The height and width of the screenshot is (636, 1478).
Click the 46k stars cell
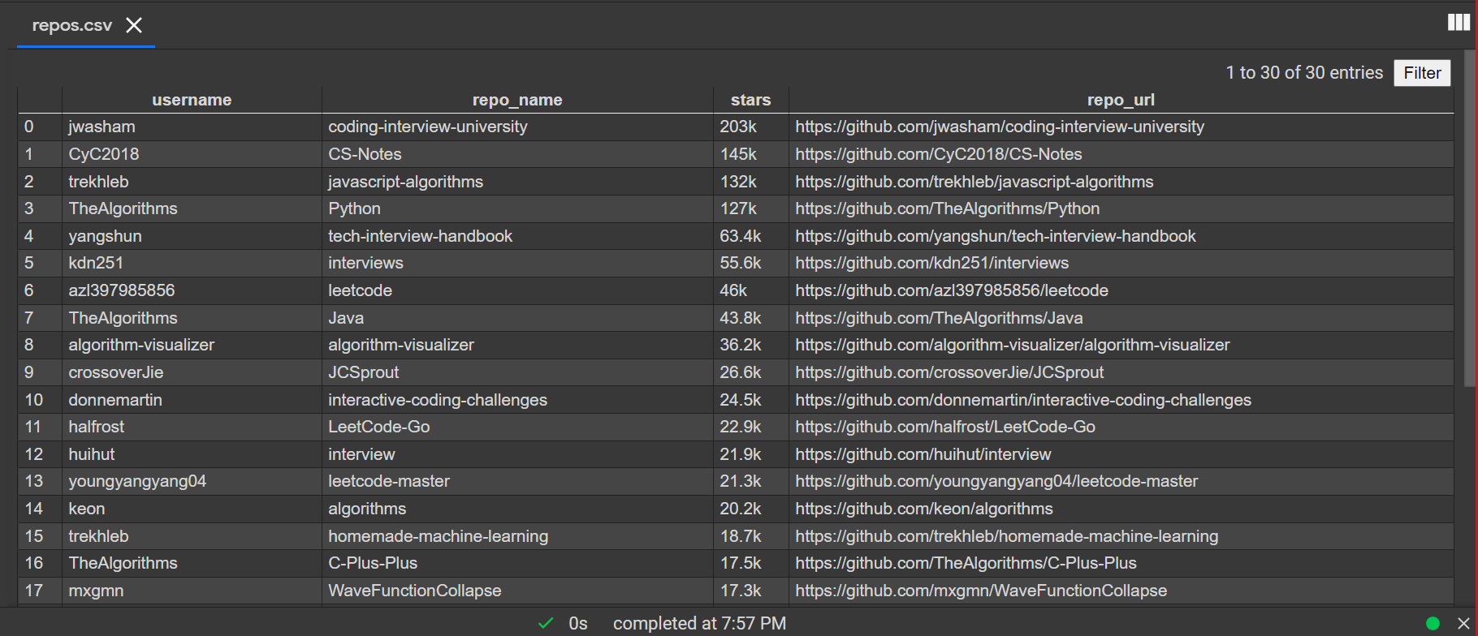click(x=750, y=290)
